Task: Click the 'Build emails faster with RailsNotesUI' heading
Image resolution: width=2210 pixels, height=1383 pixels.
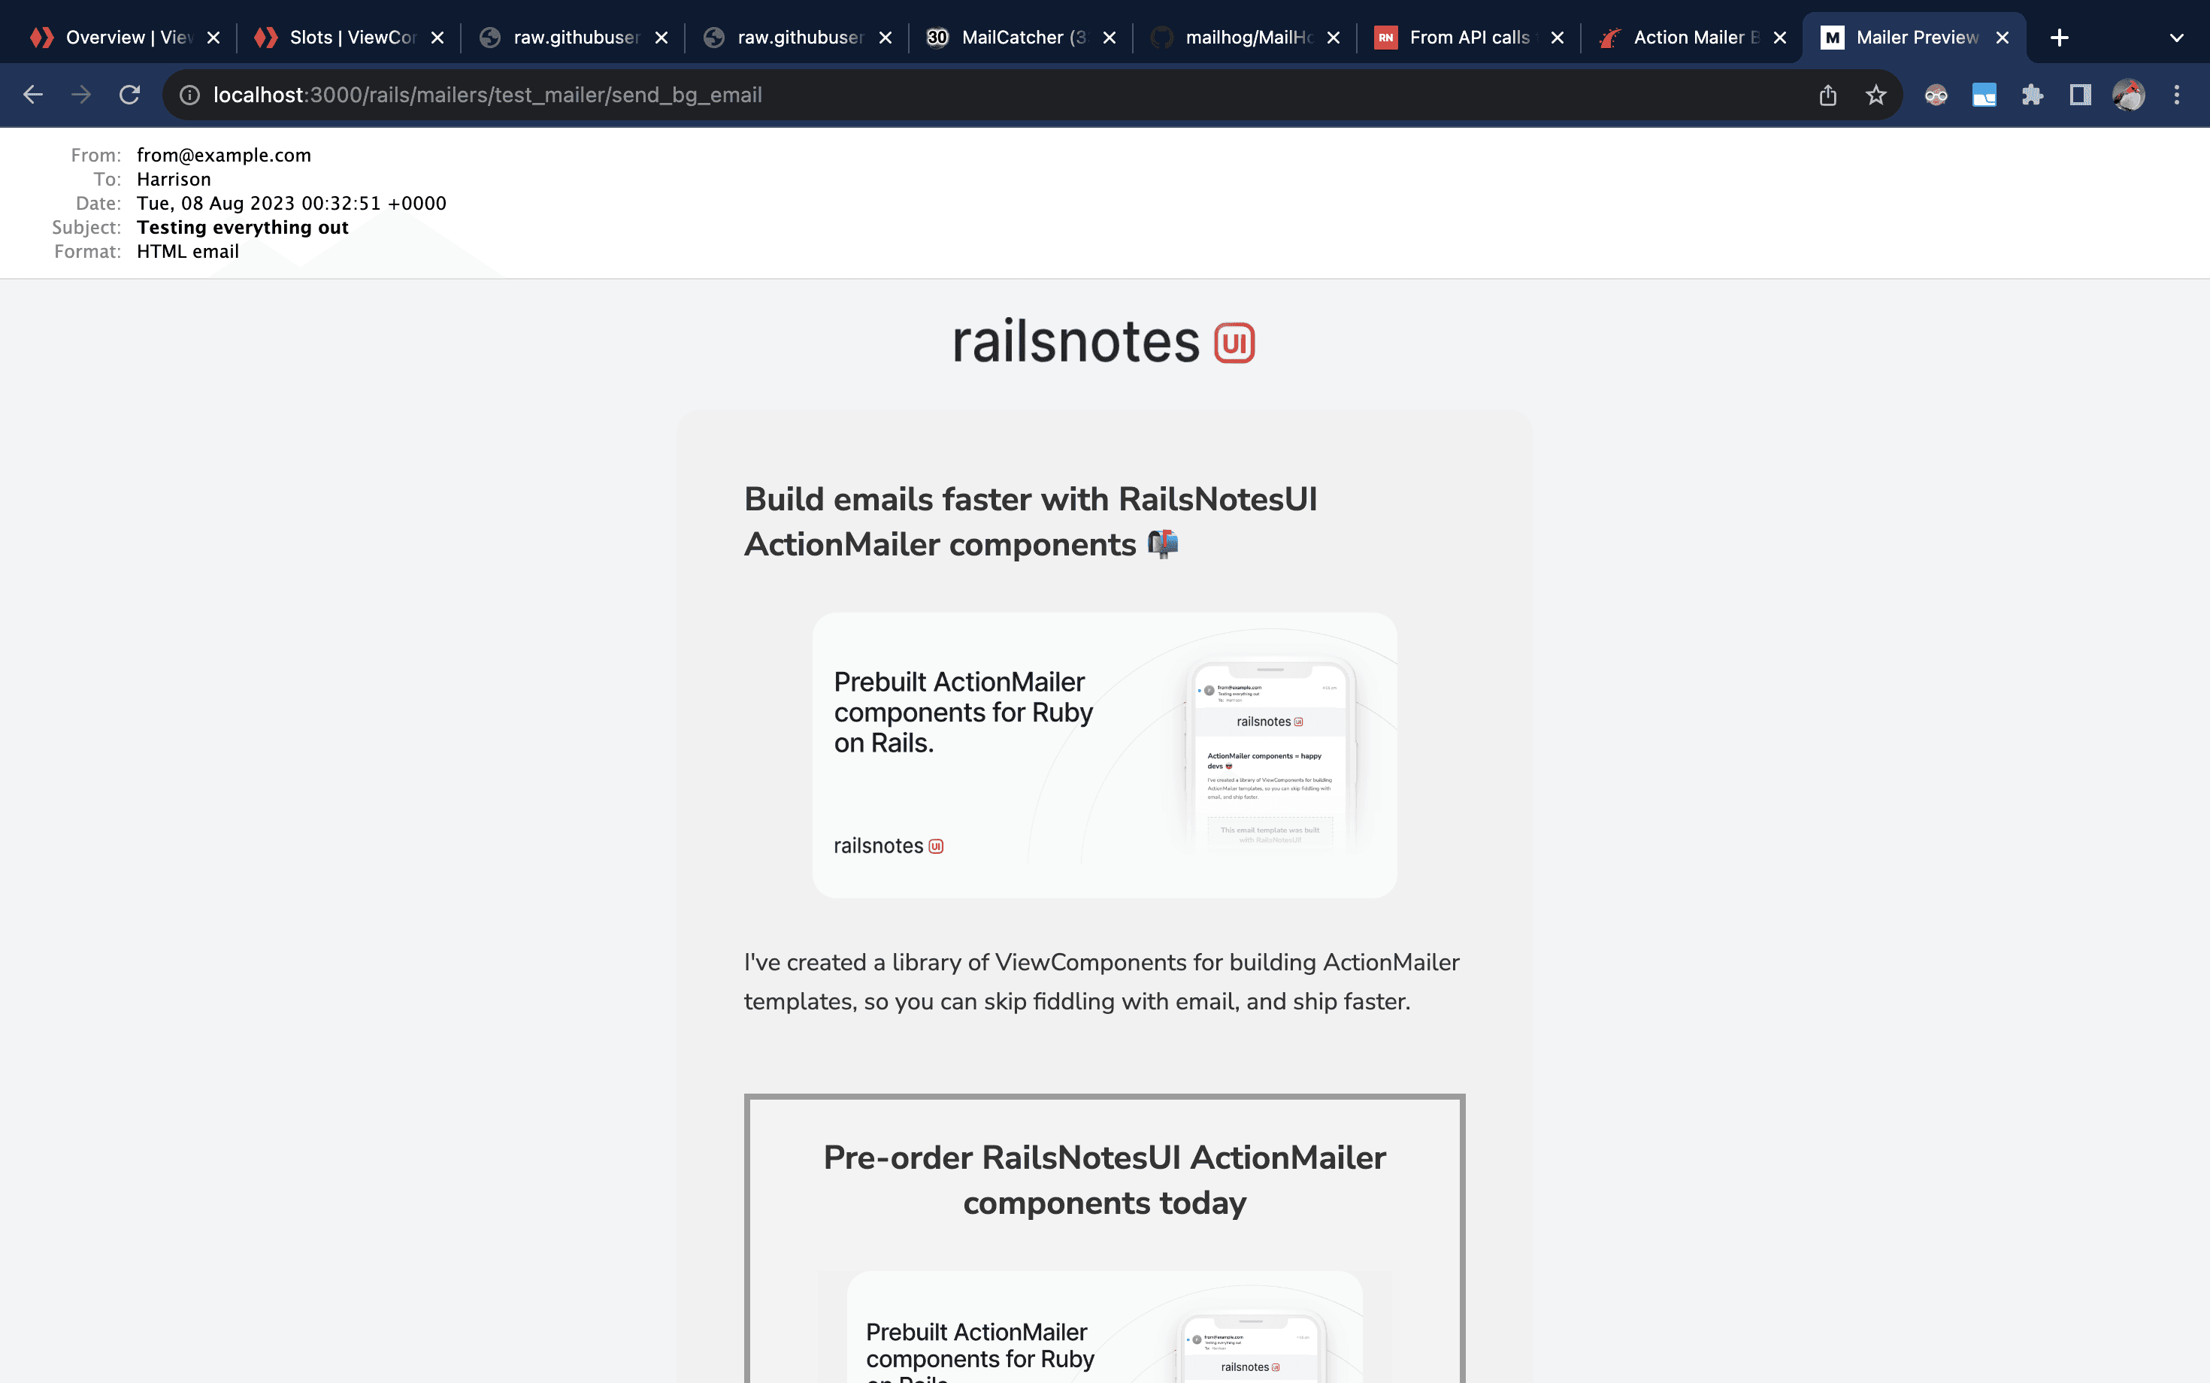Action: click(x=1031, y=522)
